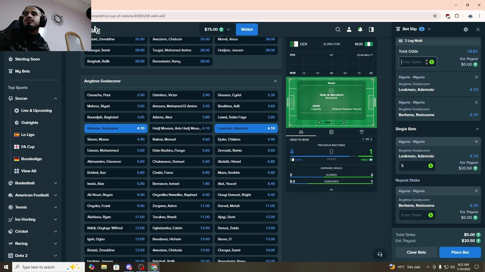Clear all bets from slip

pos(416,252)
